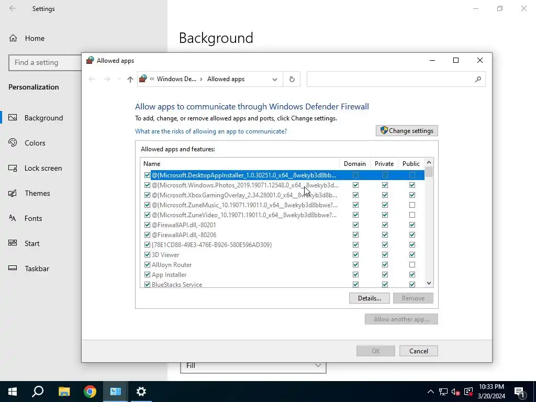Click Cancel in Allowed apps
Image resolution: width=536 pixels, height=402 pixels.
(419, 351)
